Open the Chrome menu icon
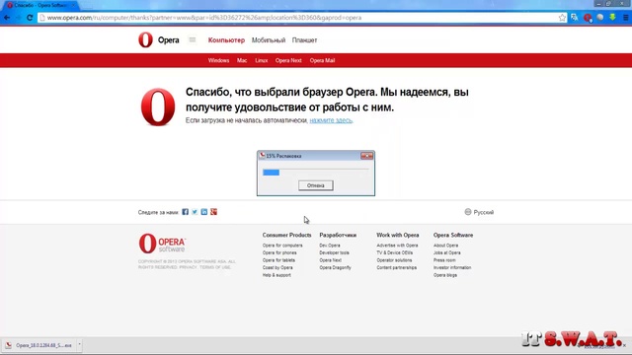 (625, 18)
